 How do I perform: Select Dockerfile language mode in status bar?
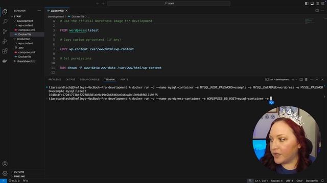(x=312, y=181)
